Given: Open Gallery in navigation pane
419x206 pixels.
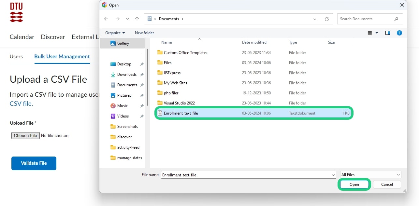Looking at the screenshot, I should [x=123, y=43].
